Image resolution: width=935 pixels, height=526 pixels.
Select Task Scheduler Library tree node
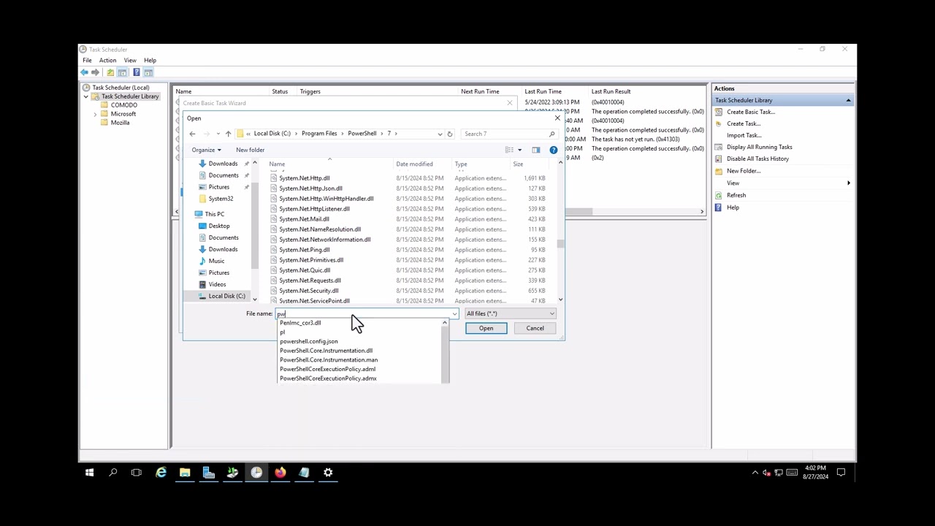[130, 96]
